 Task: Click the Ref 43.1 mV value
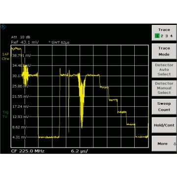(x=25, y=42)
